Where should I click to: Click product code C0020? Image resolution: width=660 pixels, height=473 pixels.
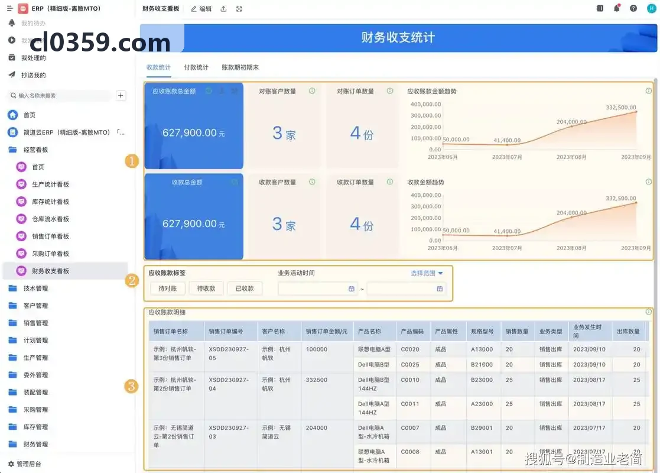click(410, 349)
